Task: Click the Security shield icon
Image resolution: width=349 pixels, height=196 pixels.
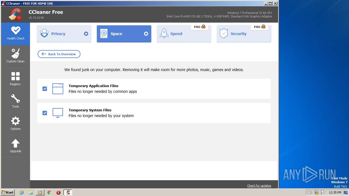Action: click(x=224, y=33)
